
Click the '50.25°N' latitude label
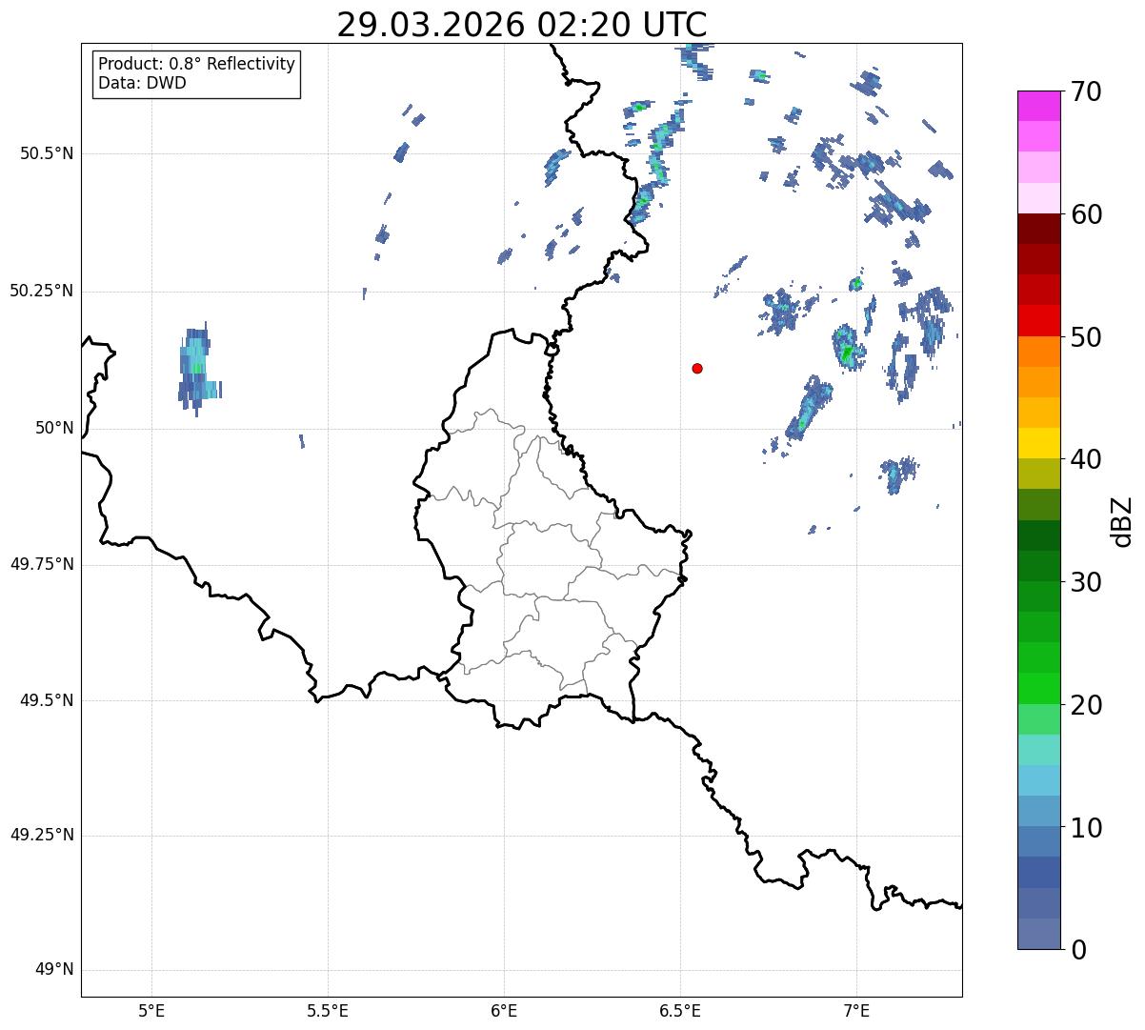coord(41,291)
